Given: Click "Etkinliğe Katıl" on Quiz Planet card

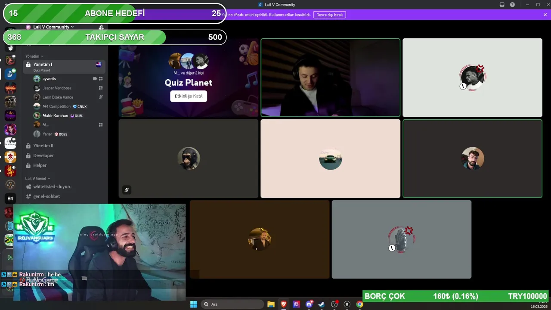Looking at the screenshot, I should [x=189, y=96].
